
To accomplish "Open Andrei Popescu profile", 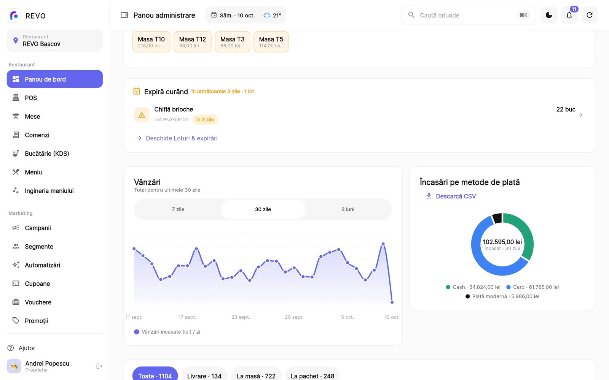I will (48, 366).
